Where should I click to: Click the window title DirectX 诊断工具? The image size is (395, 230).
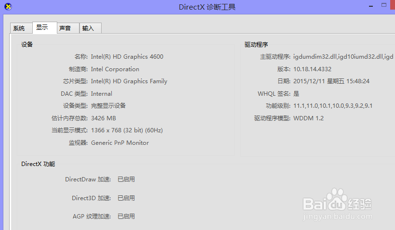[x=207, y=7]
